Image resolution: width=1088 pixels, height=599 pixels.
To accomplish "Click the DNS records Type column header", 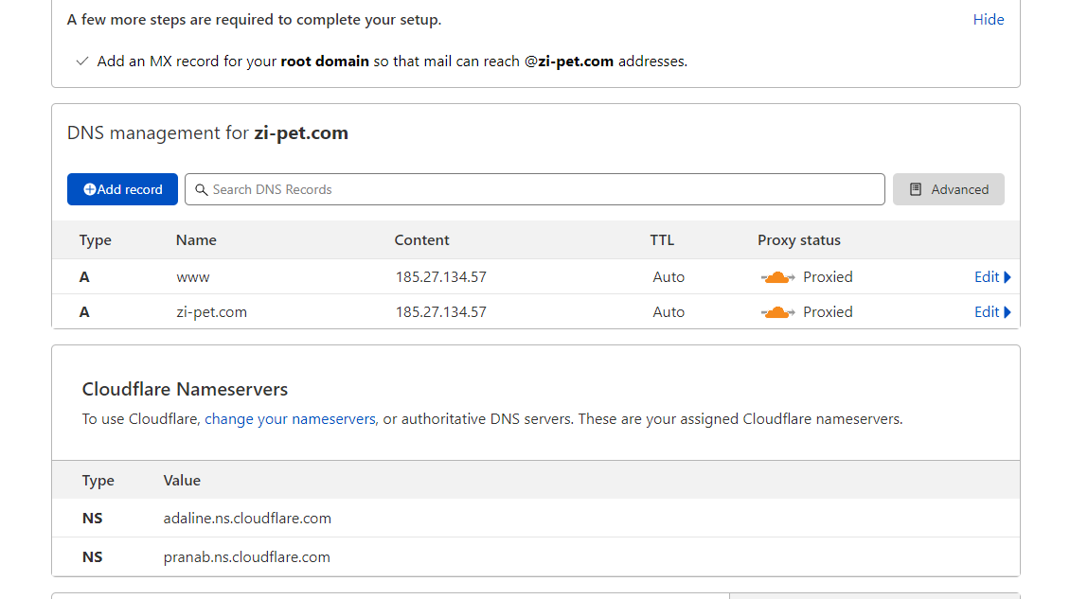I will pyautogui.click(x=95, y=240).
